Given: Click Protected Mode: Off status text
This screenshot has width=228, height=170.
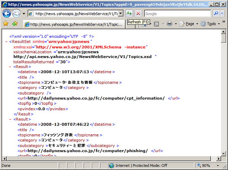Looking at the screenshot, I should 150,166.
